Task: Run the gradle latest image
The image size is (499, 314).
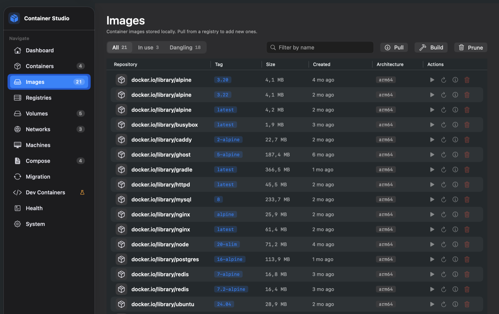Action: [432, 170]
